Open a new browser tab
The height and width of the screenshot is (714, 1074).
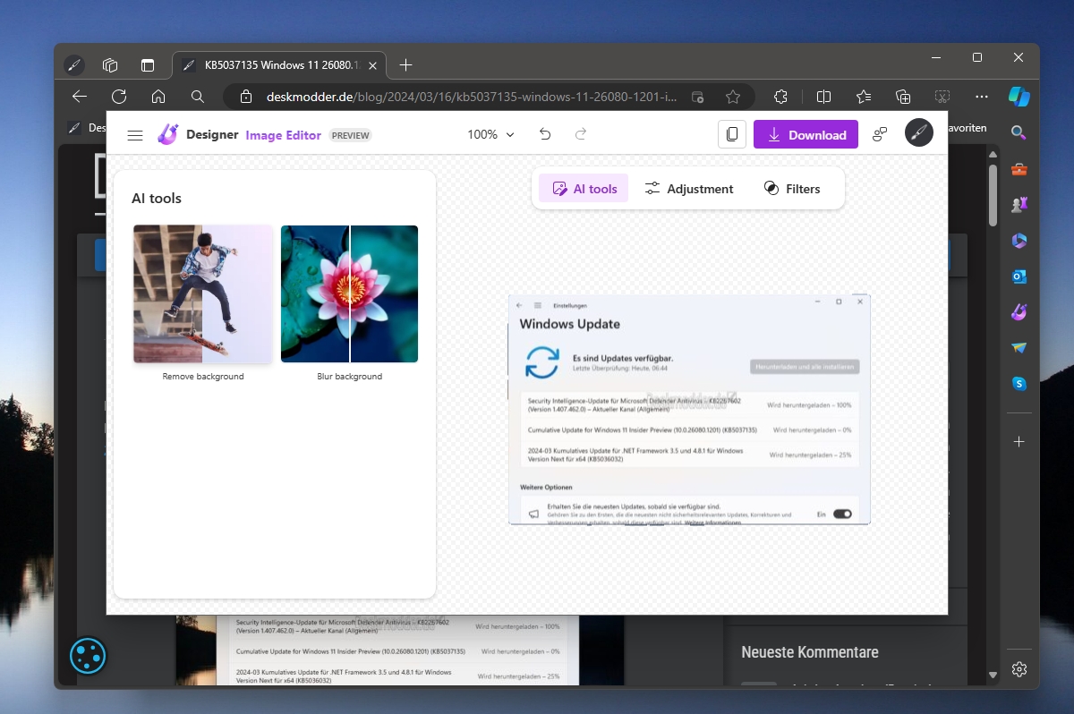405,65
